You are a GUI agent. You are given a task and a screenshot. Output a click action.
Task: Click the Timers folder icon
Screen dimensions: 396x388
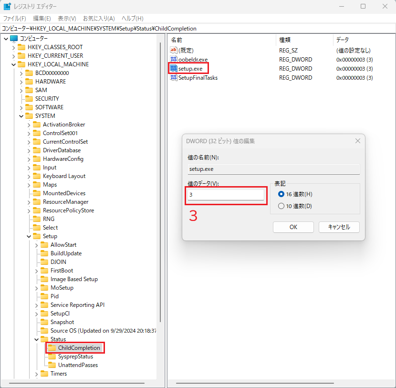[44, 374]
